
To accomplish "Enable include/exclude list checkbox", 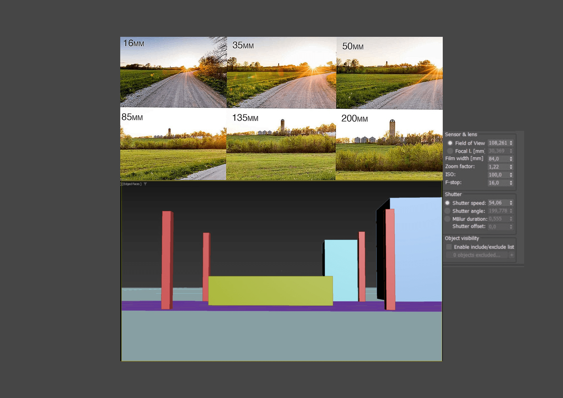I will (x=449, y=247).
